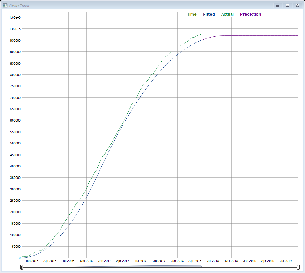Click the Apr 2018 x-axis label
The width and height of the screenshot is (305, 273).
coord(195,261)
